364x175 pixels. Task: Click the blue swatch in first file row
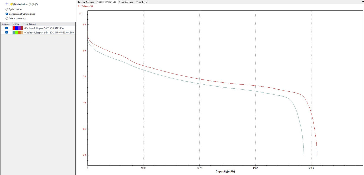17,28
